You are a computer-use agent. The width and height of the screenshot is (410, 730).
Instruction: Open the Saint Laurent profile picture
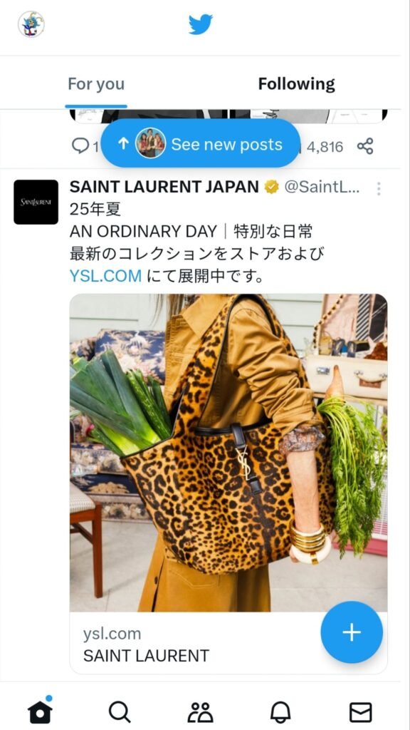click(x=36, y=202)
